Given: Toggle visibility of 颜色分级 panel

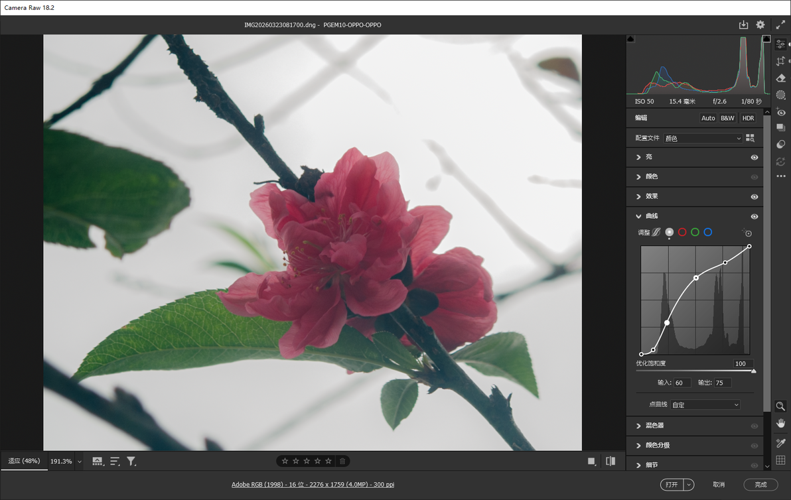Looking at the screenshot, I should point(755,446).
